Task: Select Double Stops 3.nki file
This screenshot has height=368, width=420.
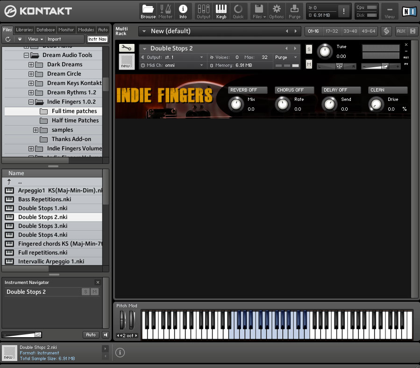Action: [x=43, y=226]
